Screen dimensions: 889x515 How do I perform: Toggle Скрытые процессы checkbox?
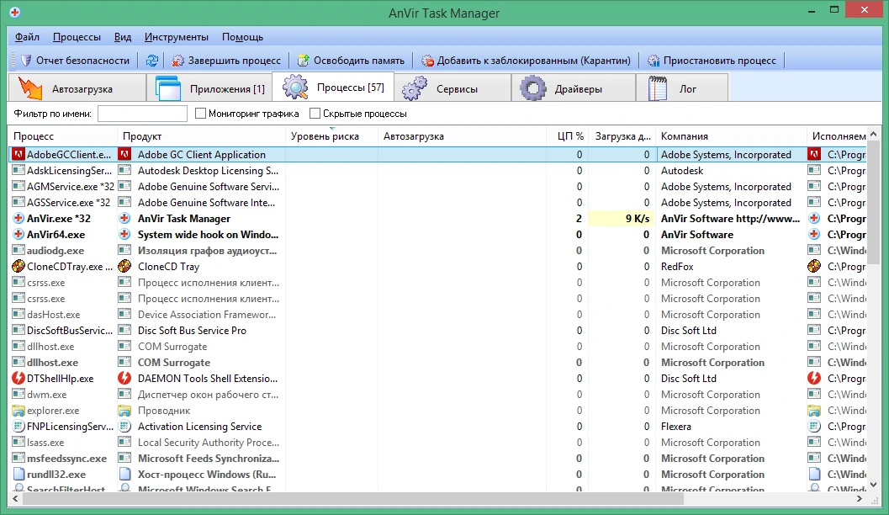315,114
